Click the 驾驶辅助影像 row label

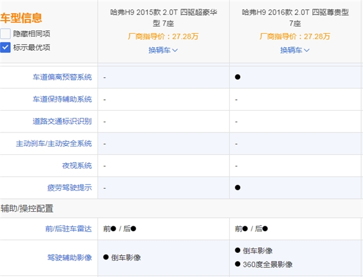tap(70, 258)
